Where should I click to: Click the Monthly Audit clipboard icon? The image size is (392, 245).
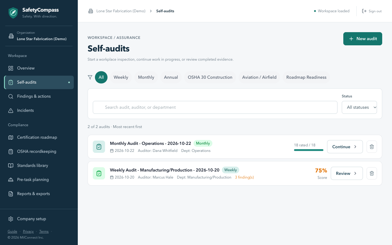click(x=99, y=147)
